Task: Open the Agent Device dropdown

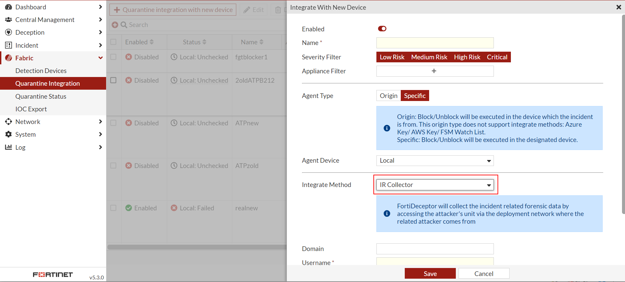Action: (435, 161)
